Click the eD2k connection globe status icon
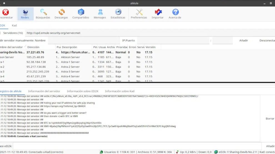The image size is (275, 154). coord(216,152)
